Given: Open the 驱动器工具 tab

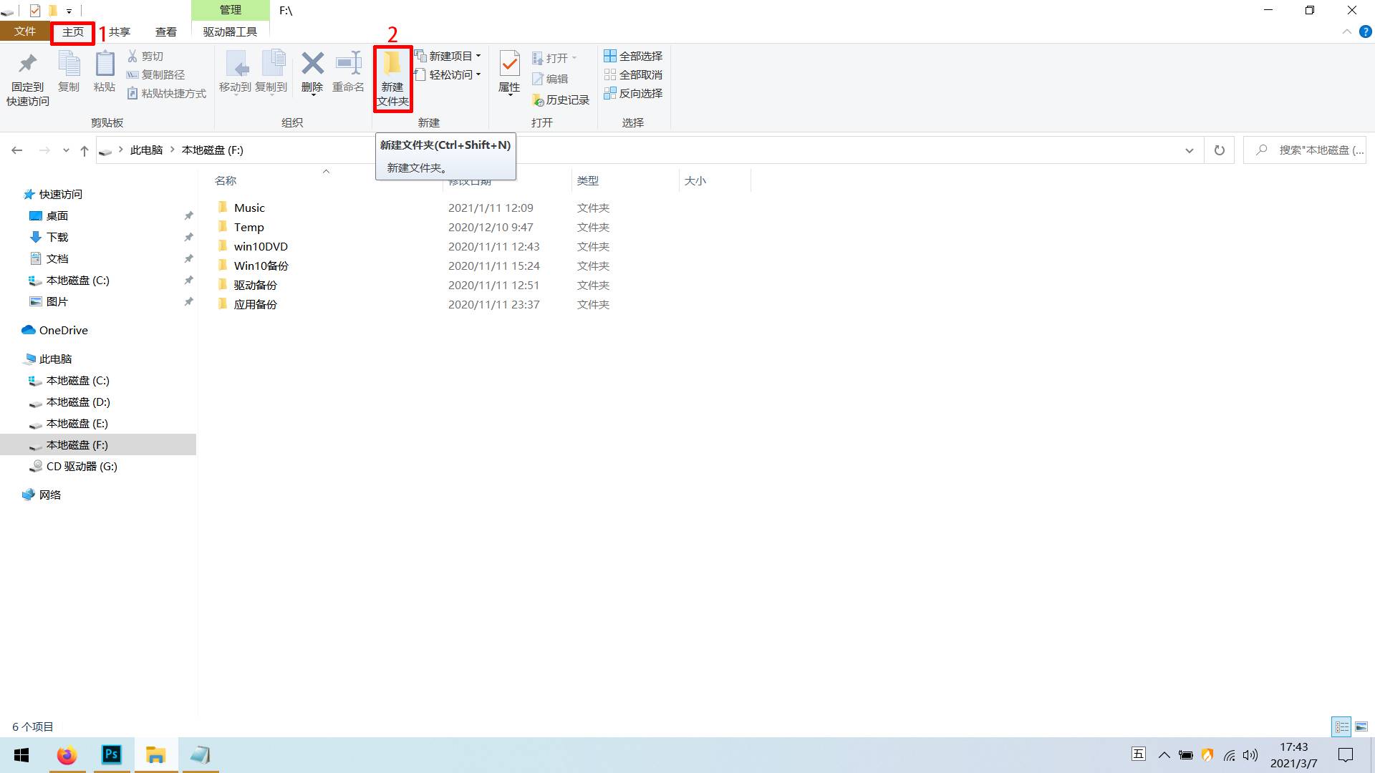Looking at the screenshot, I should click(229, 31).
